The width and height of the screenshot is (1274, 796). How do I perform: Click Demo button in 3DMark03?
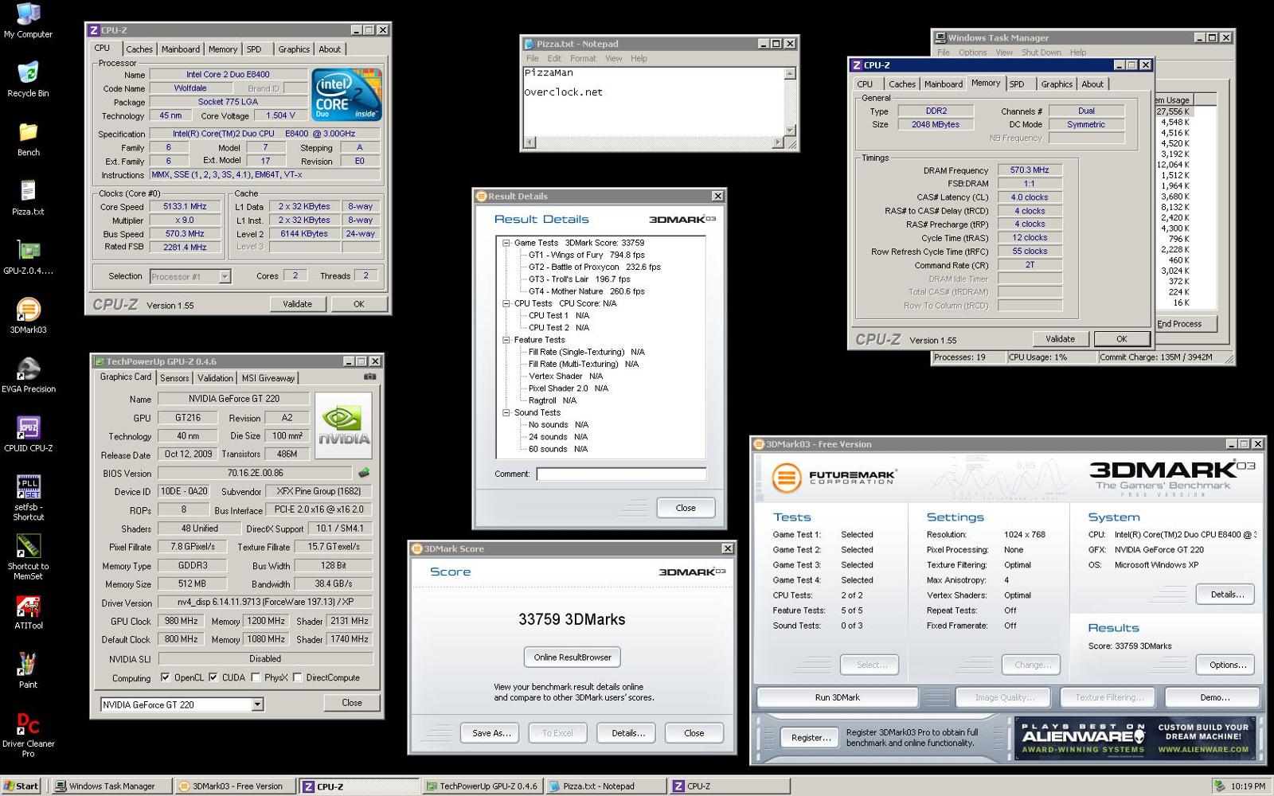pyautogui.click(x=1214, y=697)
